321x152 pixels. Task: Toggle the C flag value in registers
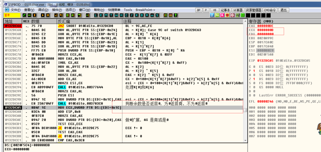tap(254, 67)
